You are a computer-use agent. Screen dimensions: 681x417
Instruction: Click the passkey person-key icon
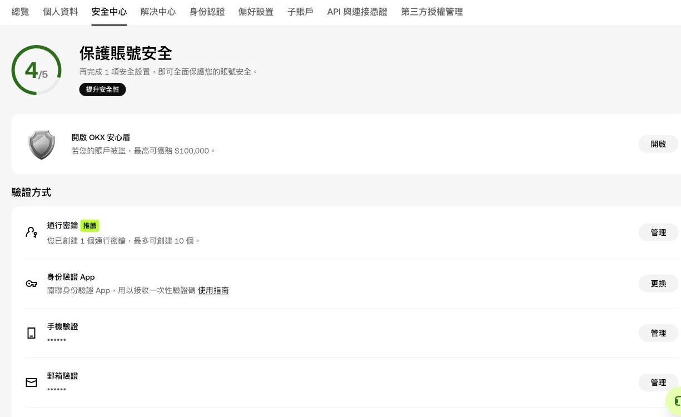coord(32,232)
